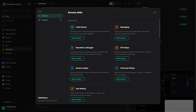
Task: Open the Heralt squid chat
Action: pyautogui.click(x=16, y=84)
